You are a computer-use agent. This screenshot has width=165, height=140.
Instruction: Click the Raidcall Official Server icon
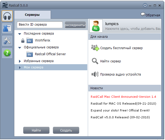(30, 54)
